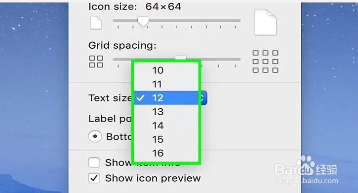Viewport: 358px width, 193px height.
Task: Click the blue Text size popup arrows
Action: 203,98
